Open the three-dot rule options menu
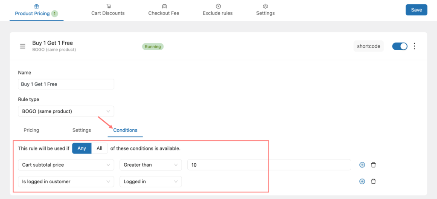The width and height of the screenshot is (437, 199). [415, 46]
